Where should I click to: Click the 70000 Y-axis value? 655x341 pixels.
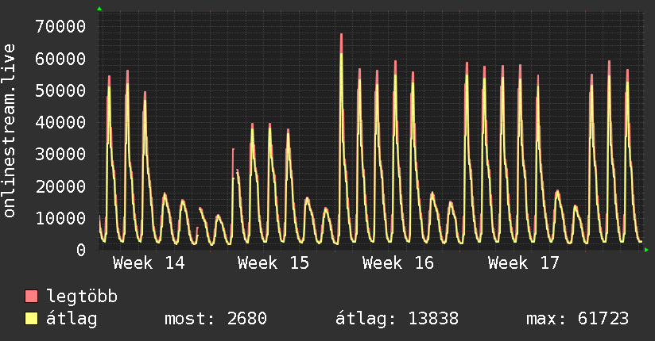pos(60,27)
